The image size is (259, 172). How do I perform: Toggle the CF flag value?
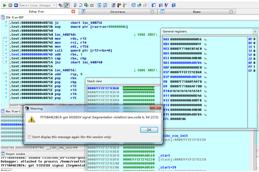(255, 70)
